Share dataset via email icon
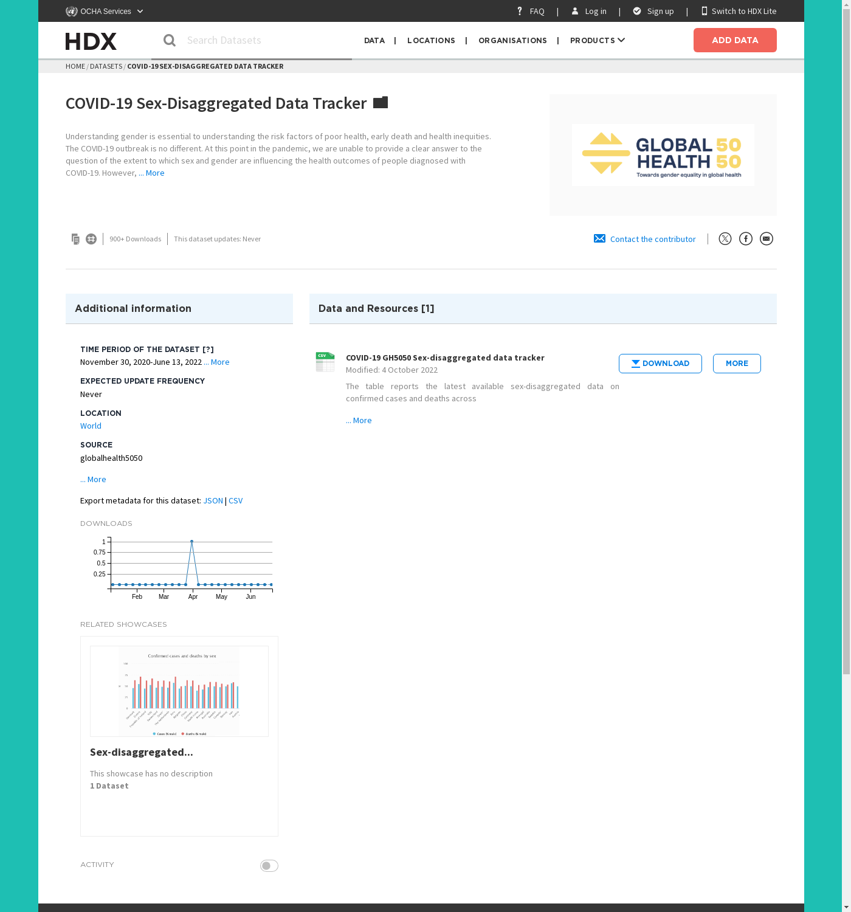Viewport: 851px width, 912px height. tap(766, 239)
